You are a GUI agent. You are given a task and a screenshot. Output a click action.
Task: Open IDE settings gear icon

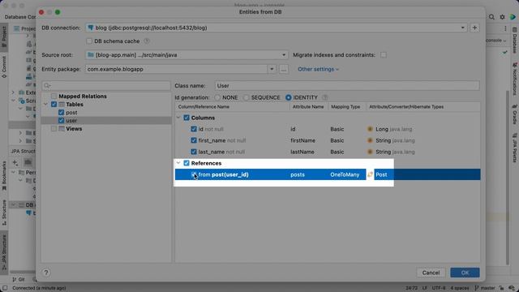point(502,17)
